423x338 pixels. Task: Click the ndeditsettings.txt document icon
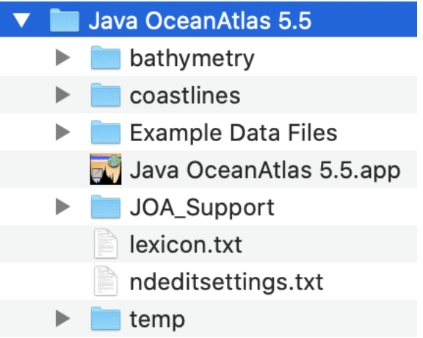106,281
